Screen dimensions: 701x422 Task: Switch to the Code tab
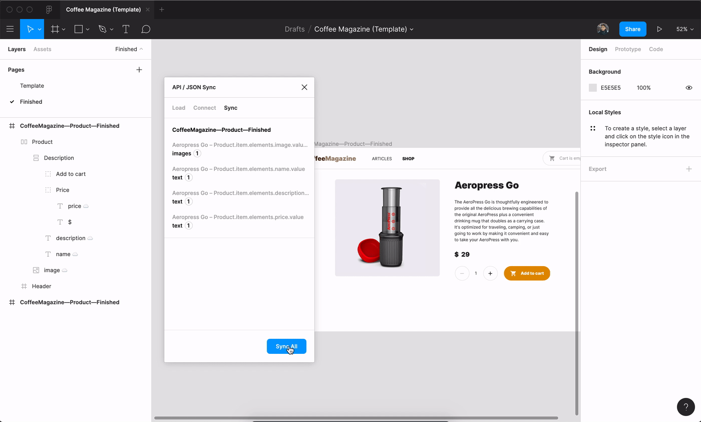click(x=656, y=49)
